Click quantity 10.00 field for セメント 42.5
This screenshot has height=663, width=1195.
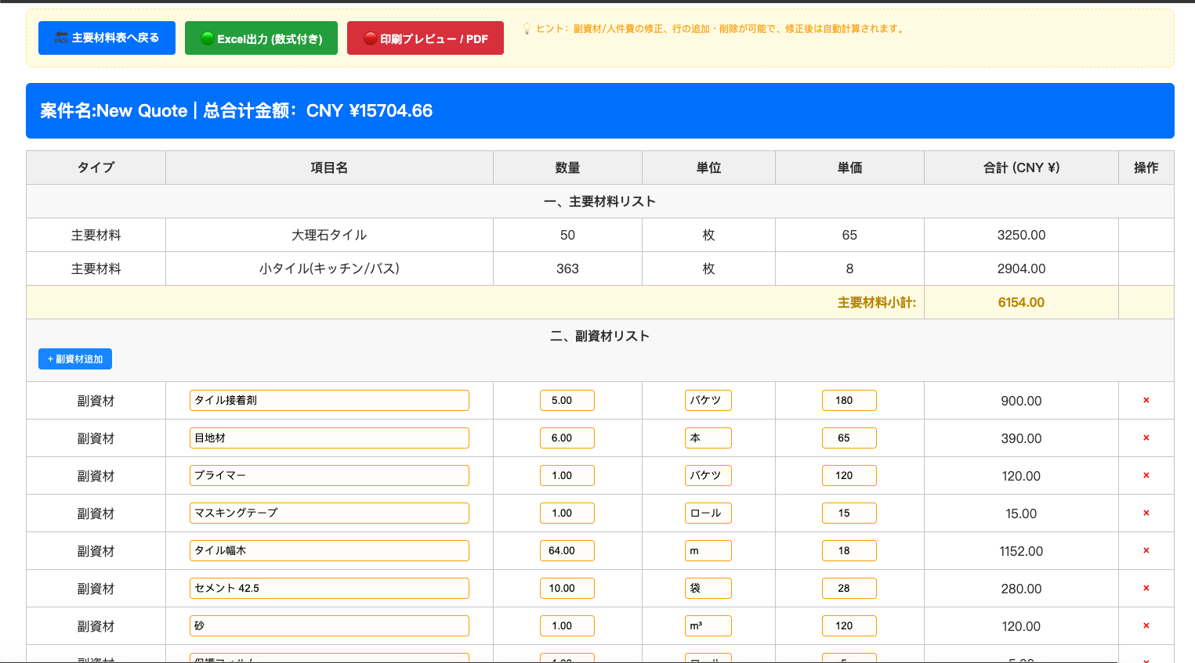(x=567, y=588)
